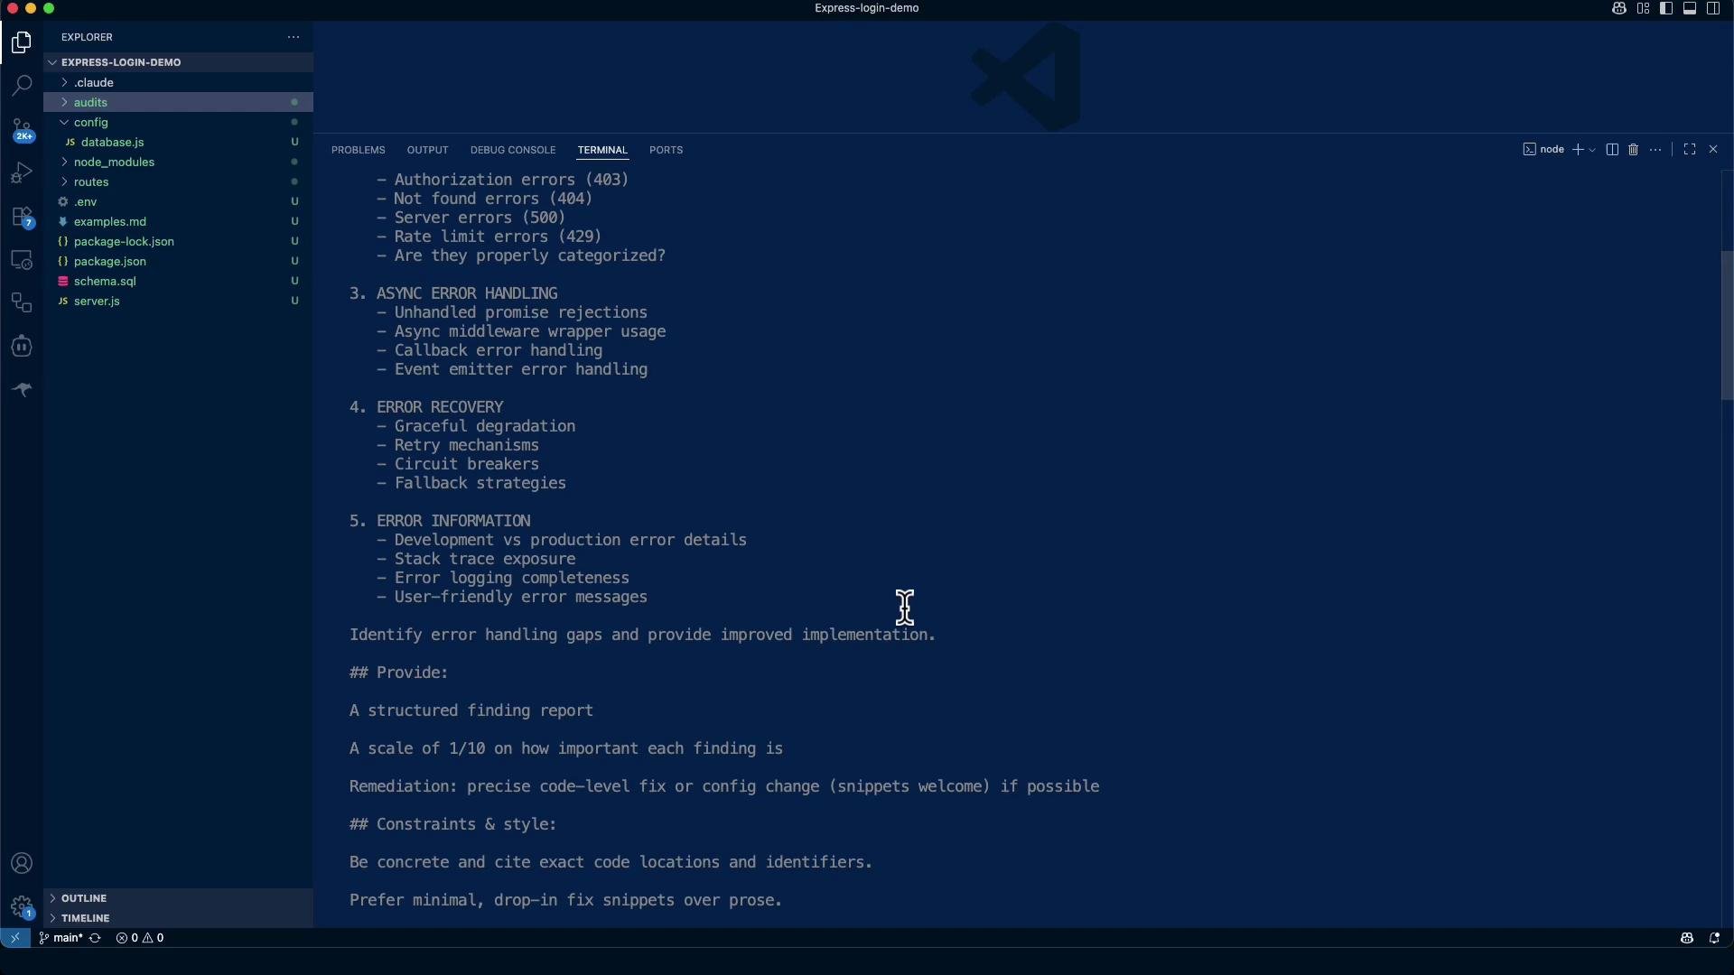The height and width of the screenshot is (975, 1734).
Task: Open package-lock.json file
Action: [178, 241]
